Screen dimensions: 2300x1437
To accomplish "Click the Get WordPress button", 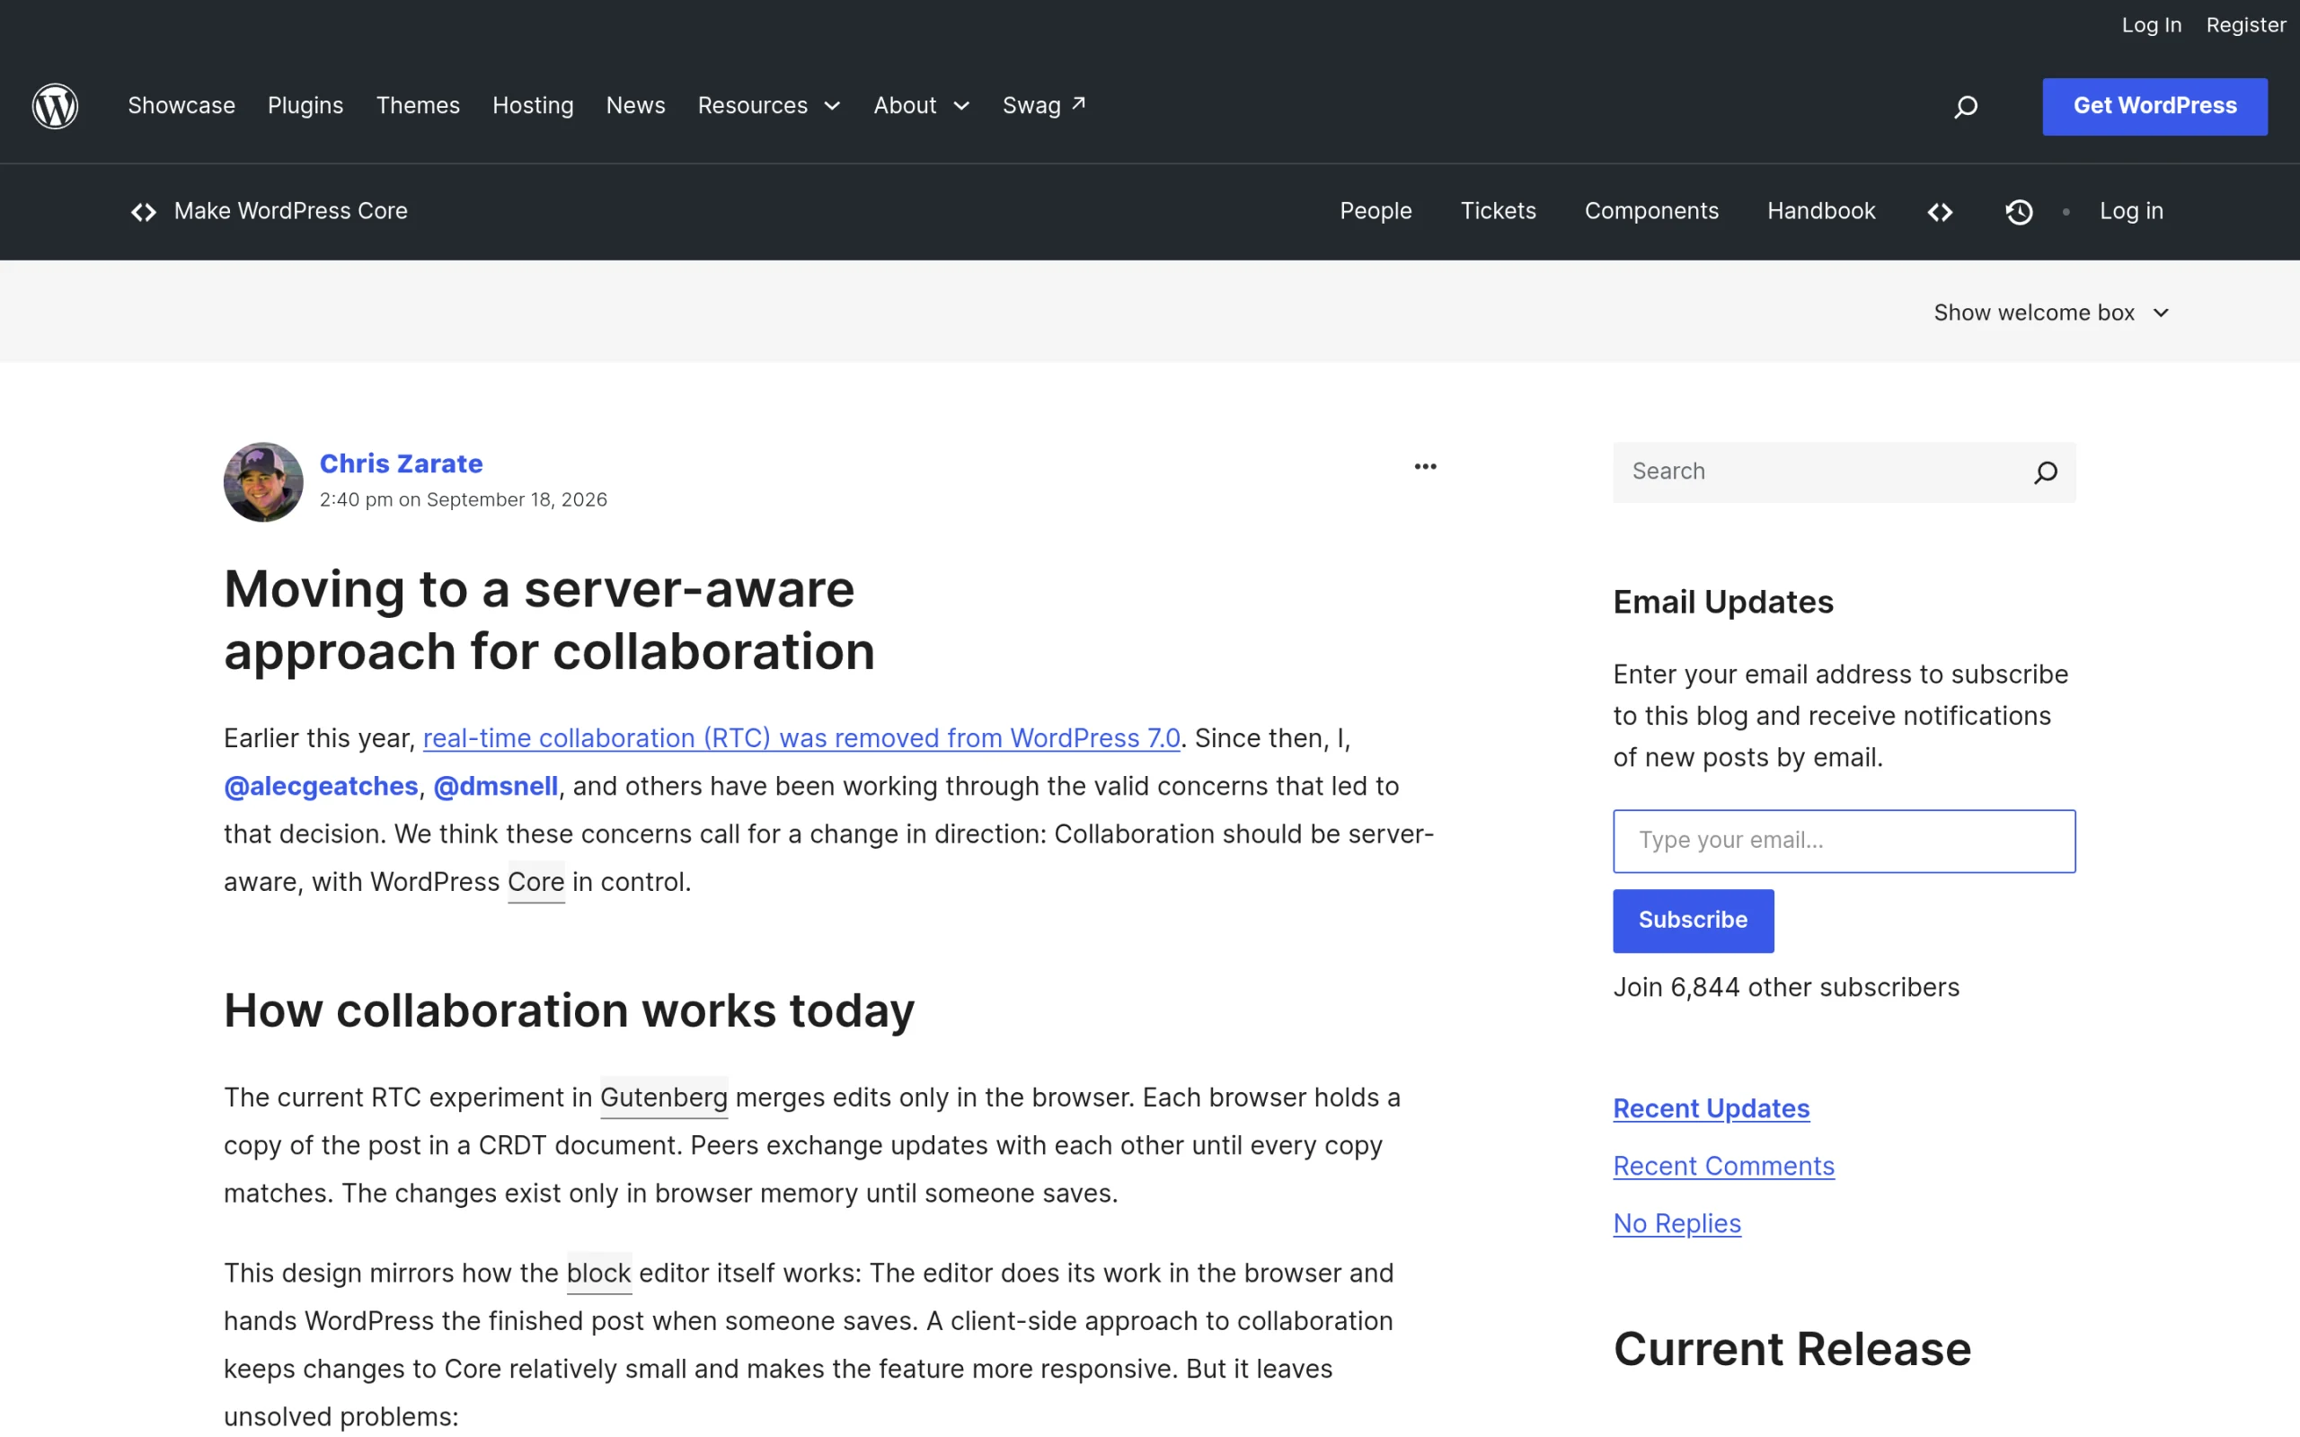I will pos(2154,107).
